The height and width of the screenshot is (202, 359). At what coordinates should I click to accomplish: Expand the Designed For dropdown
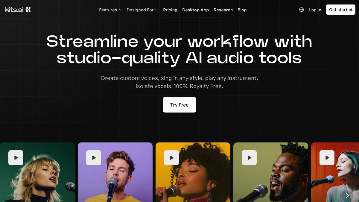(142, 10)
